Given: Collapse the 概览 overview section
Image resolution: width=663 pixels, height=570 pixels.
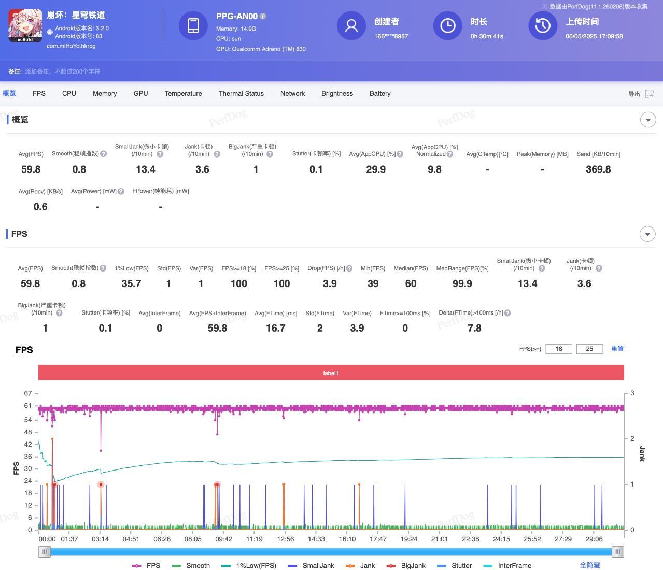Looking at the screenshot, I should [647, 120].
